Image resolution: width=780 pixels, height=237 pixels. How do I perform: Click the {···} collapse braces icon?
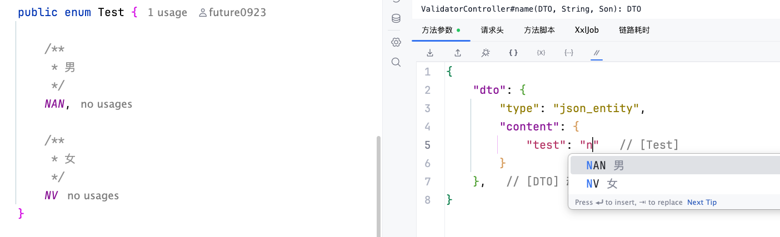coord(569,53)
